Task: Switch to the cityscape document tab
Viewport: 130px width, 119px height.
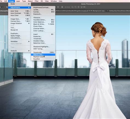Action: click(4, 11)
